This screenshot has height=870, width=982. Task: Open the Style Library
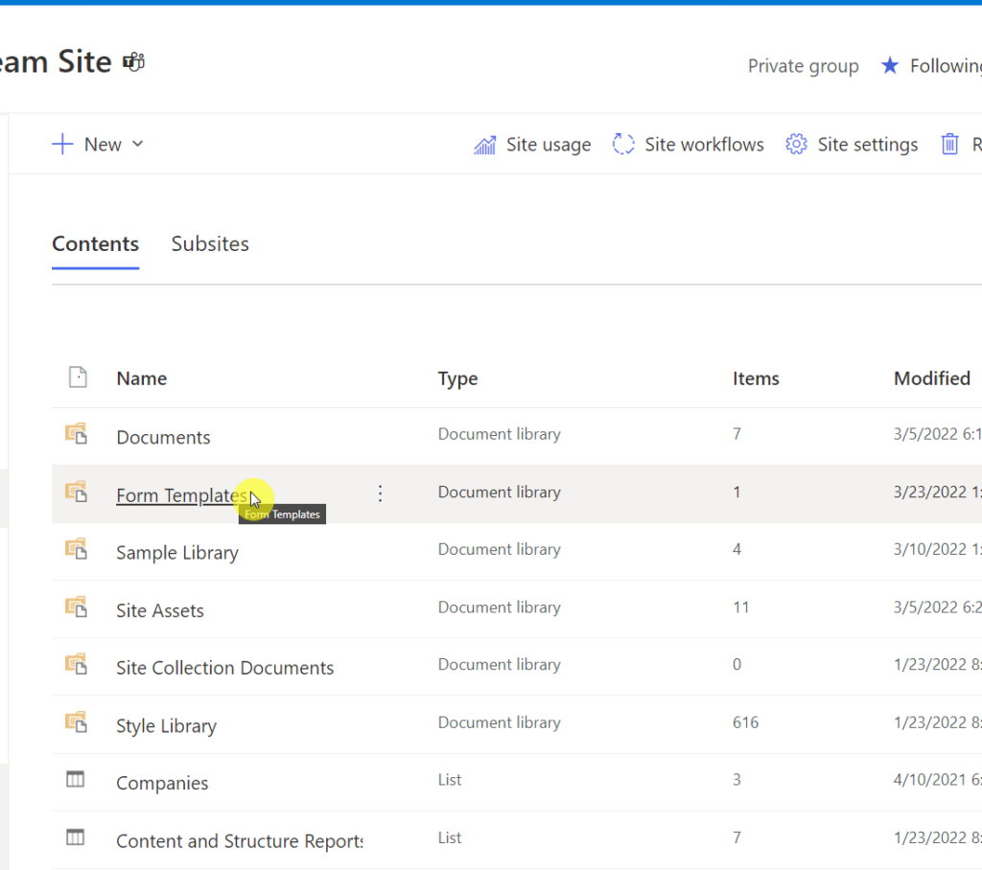pos(167,725)
